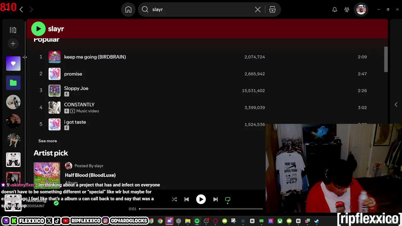This screenshot has height=226, width=402.
Task: Open Xbox app from the taskbar
Action: coord(280,221)
